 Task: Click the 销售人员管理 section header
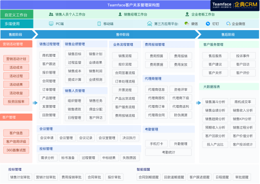(85, 91)
